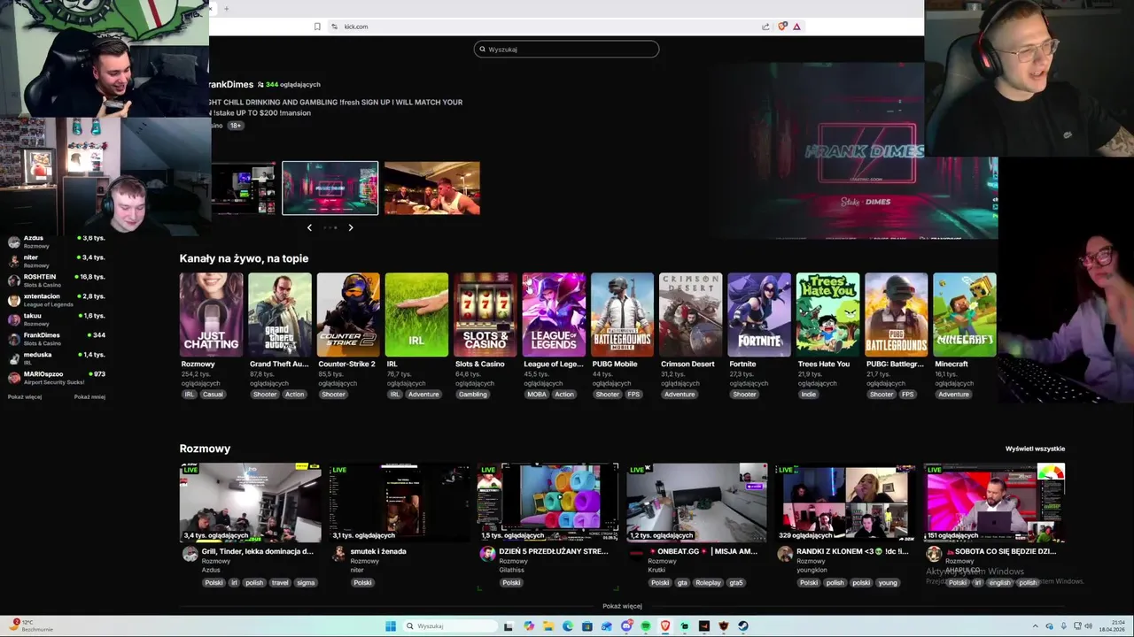Viewport: 1134px width, 637px height.
Task: Click the Windows taskbar search box
Action: (x=449, y=626)
